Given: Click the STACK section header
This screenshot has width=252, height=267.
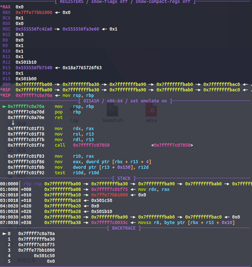Looking at the screenshot, I should click(x=124, y=179).
